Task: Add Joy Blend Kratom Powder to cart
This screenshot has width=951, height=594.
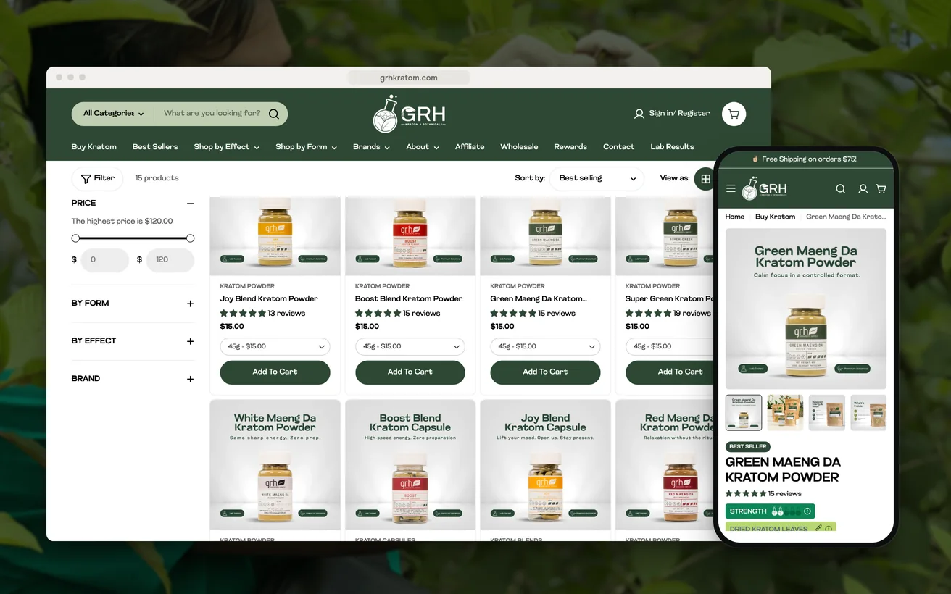Action: (275, 372)
